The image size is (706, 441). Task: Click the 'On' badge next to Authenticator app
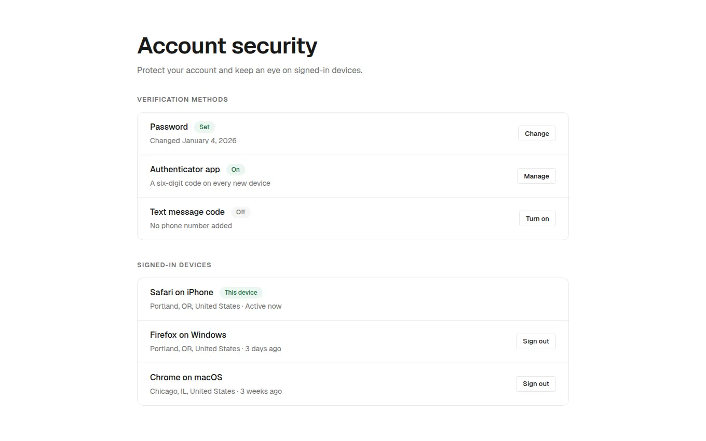point(236,170)
